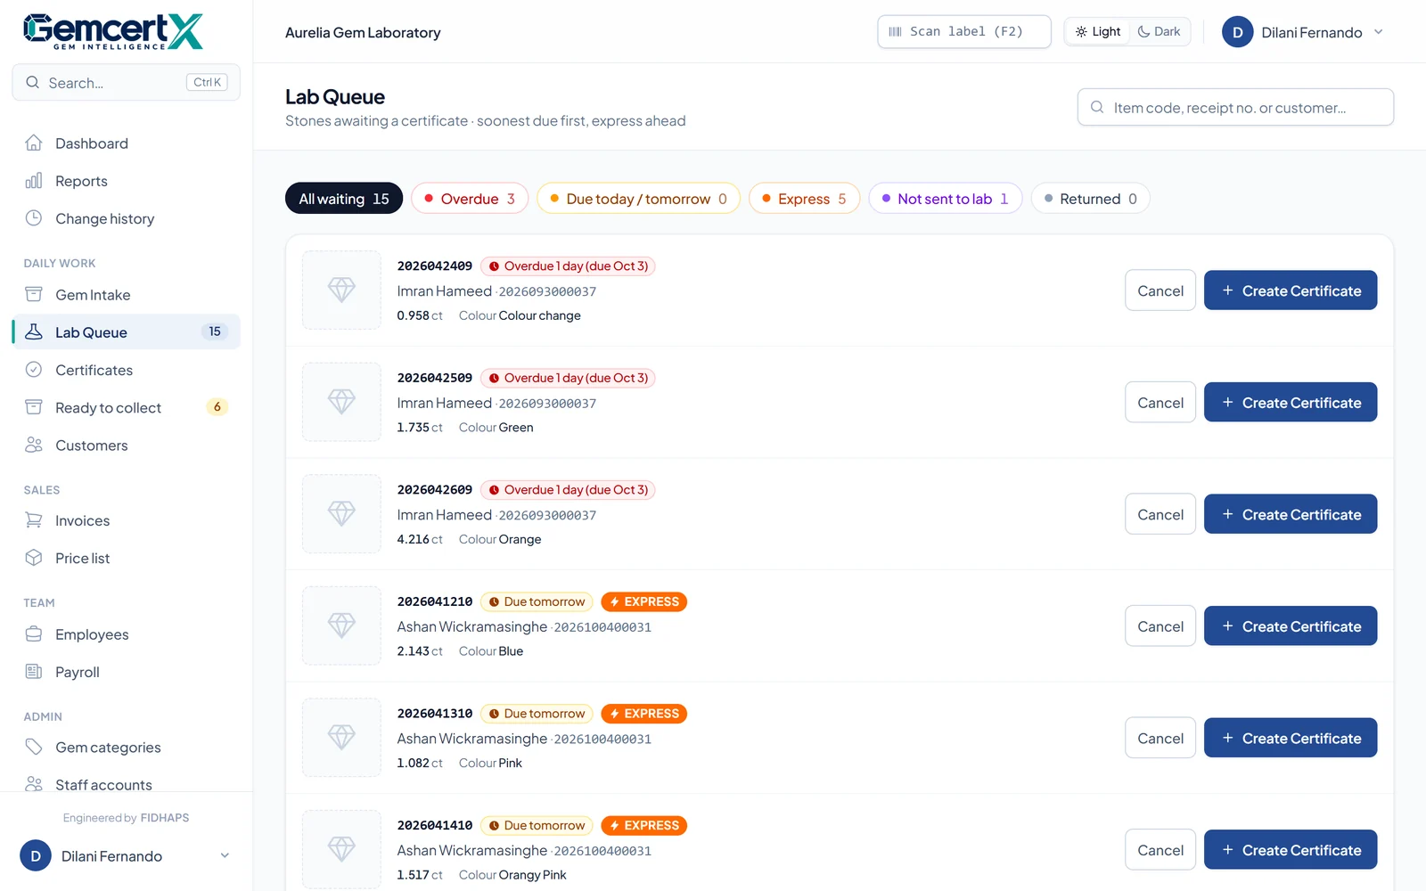Create Certificate for item 2026042609
This screenshot has width=1426, height=891.
pos(1291,514)
